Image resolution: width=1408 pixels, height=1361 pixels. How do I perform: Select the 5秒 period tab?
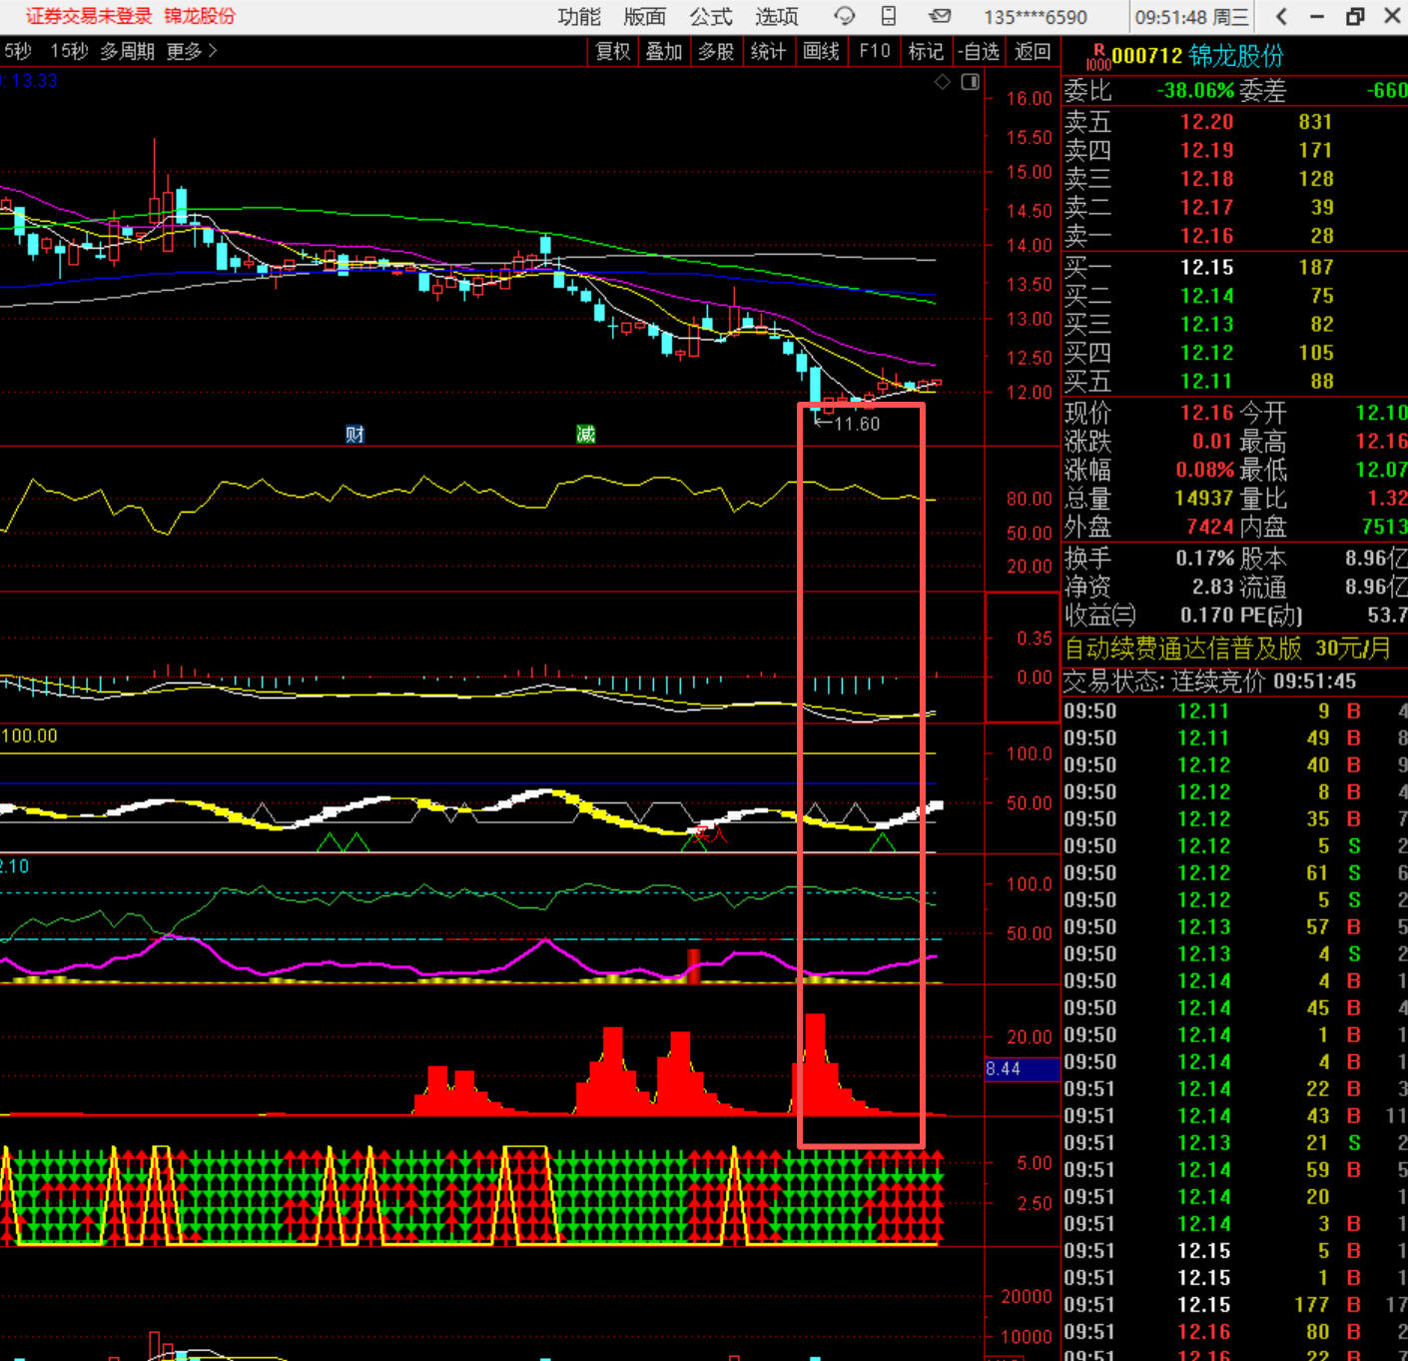click(x=17, y=51)
